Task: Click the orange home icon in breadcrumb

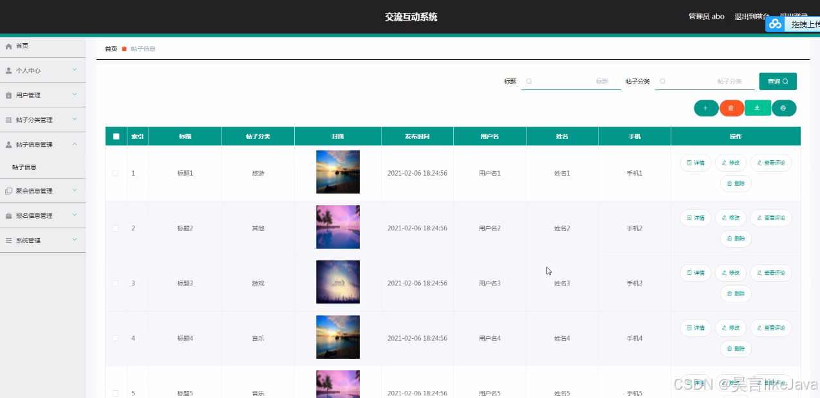Action: click(124, 49)
